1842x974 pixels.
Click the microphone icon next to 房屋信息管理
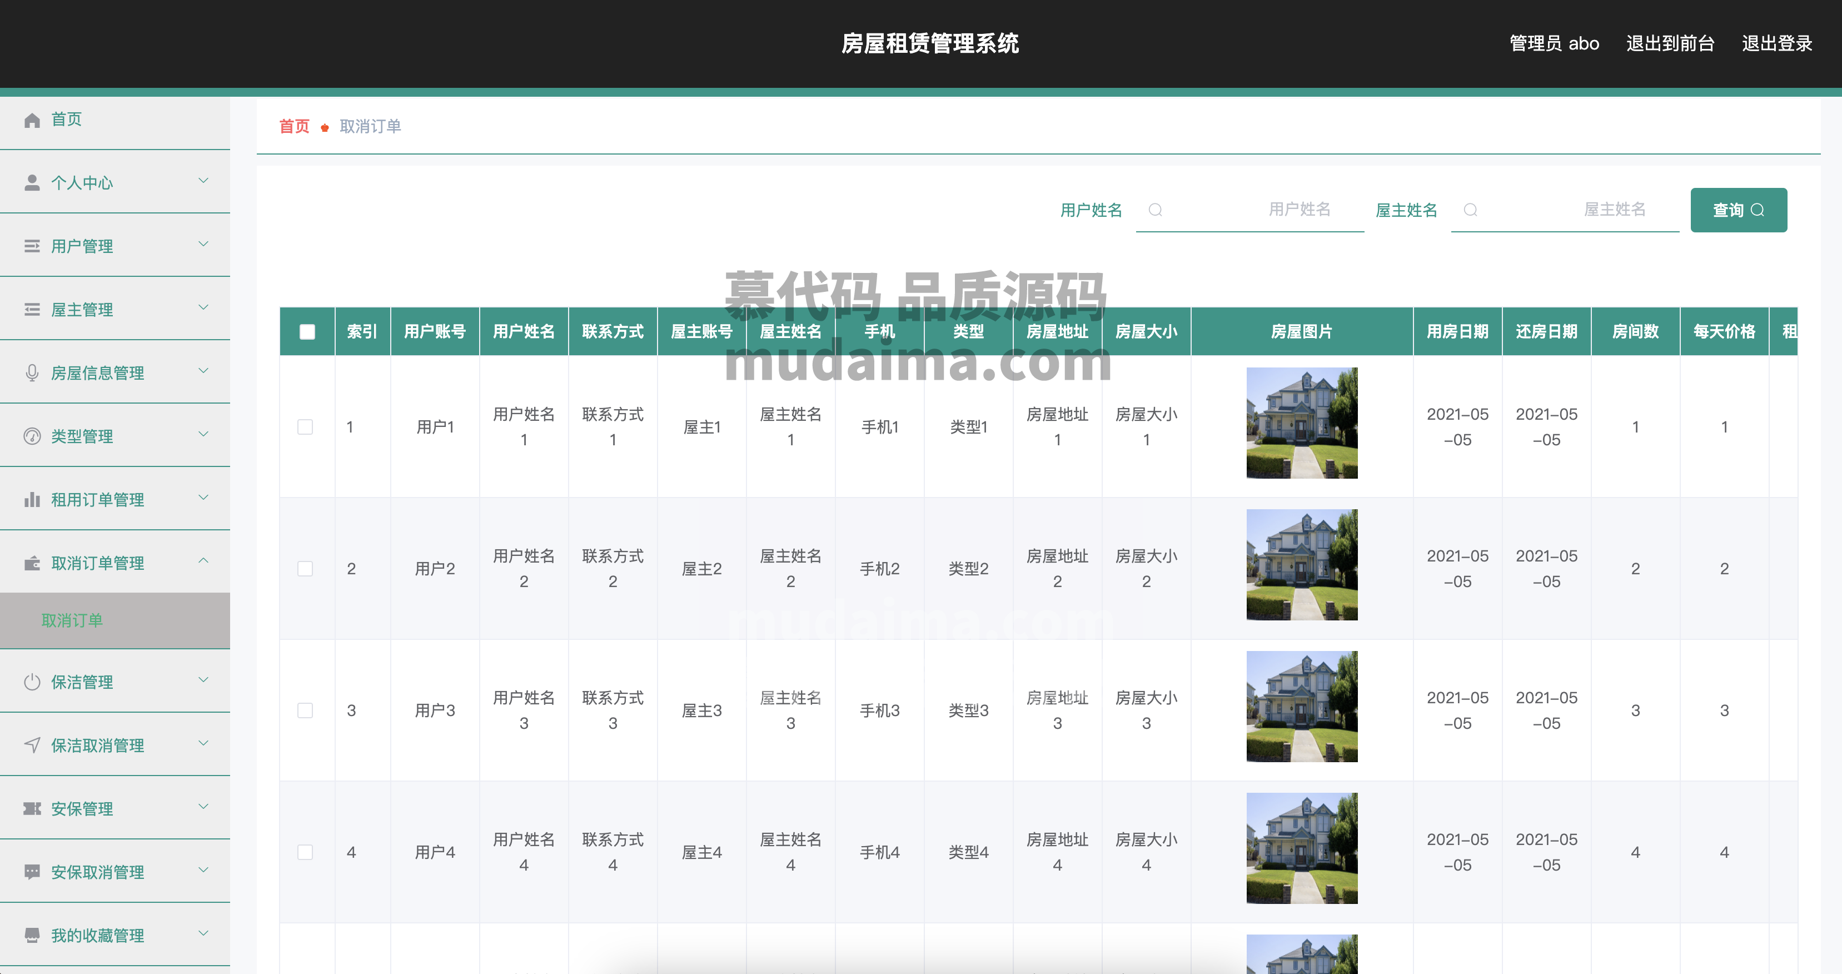32,372
